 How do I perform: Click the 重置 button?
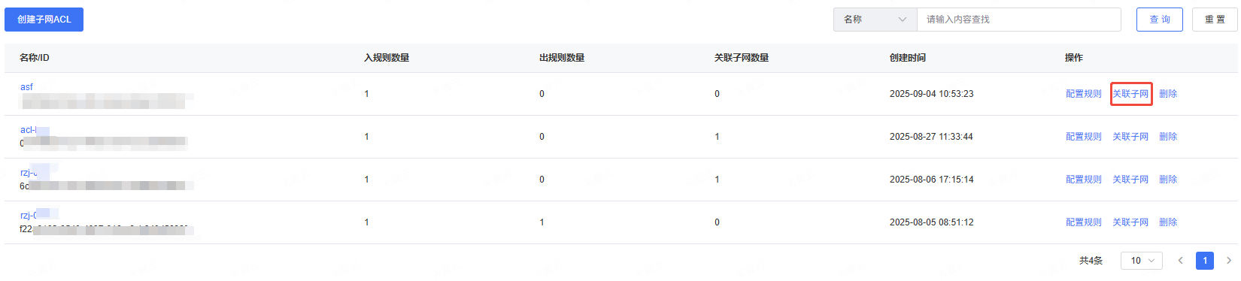(1215, 20)
